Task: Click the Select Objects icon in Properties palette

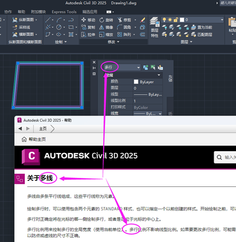Action: point(153,67)
